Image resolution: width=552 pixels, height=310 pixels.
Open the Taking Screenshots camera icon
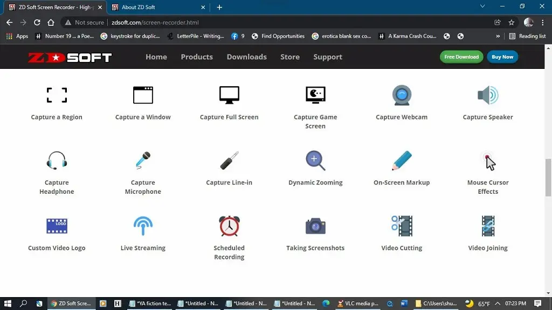pos(315,226)
